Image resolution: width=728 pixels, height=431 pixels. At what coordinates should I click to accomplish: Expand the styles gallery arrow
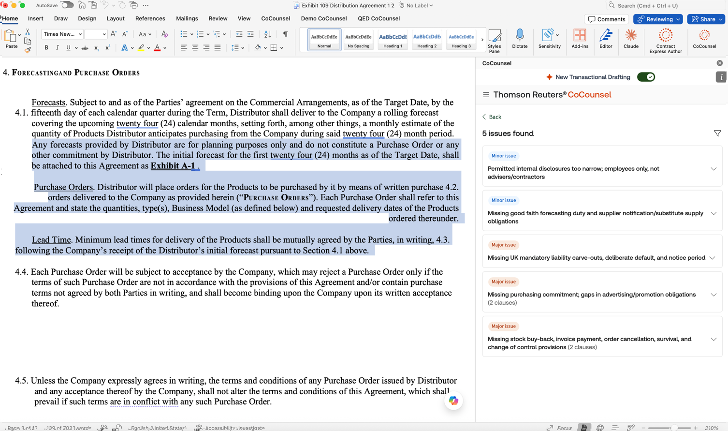(482, 39)
